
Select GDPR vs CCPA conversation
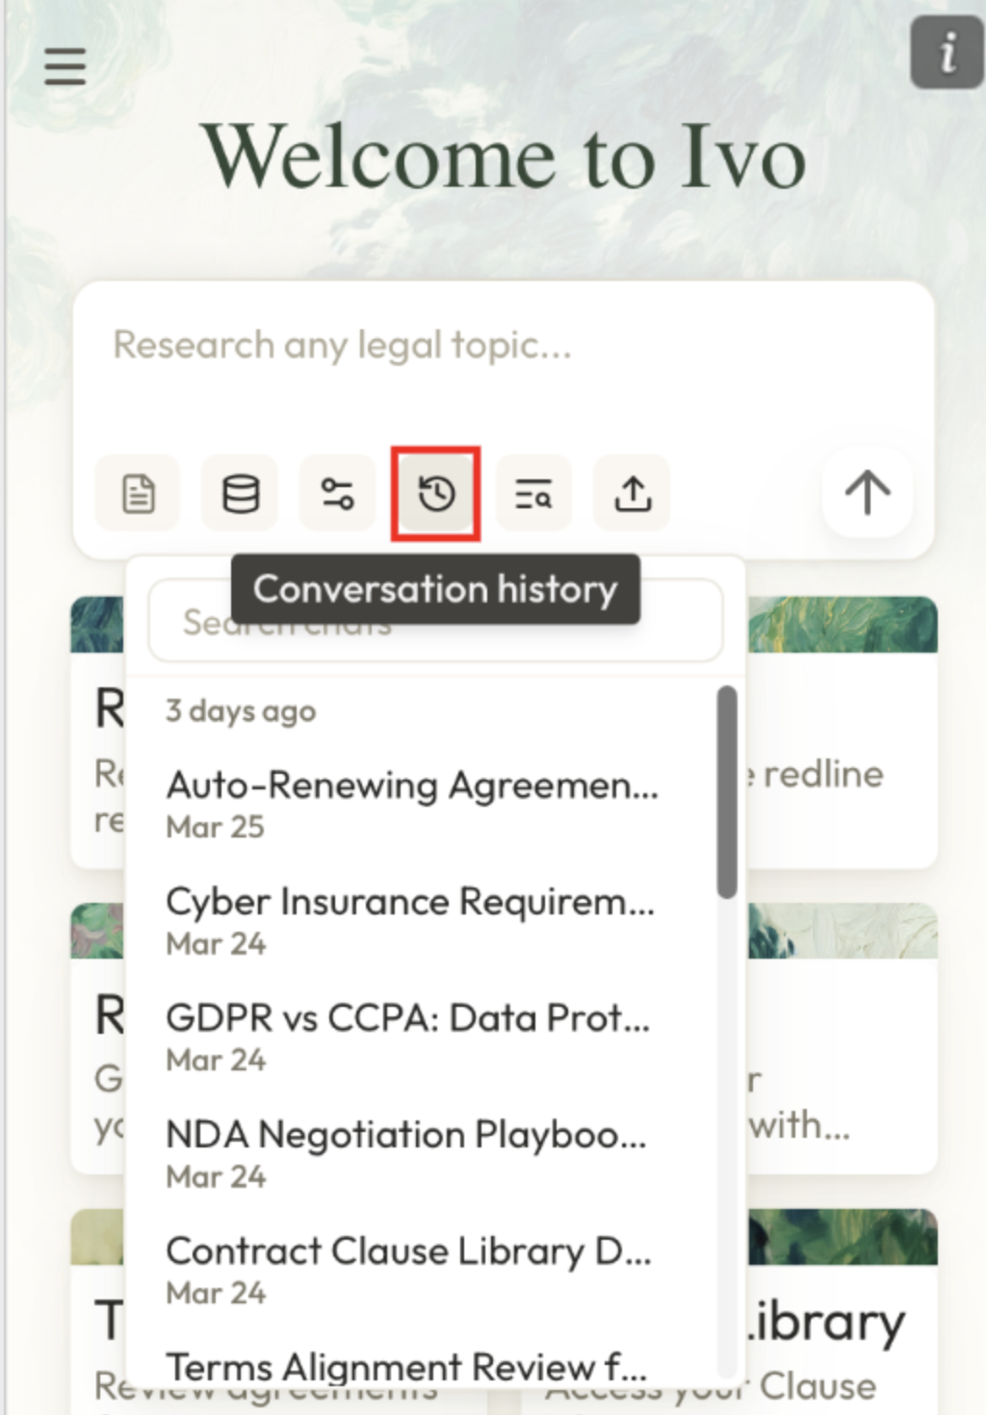408,1035
